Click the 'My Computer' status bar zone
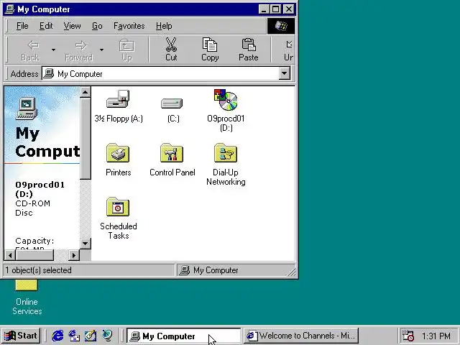 click(235, 270)
